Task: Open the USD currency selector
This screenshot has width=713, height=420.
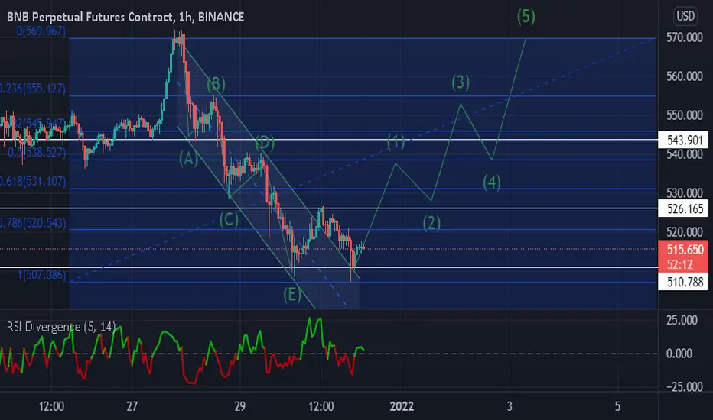Action: [x=685, y=16]
